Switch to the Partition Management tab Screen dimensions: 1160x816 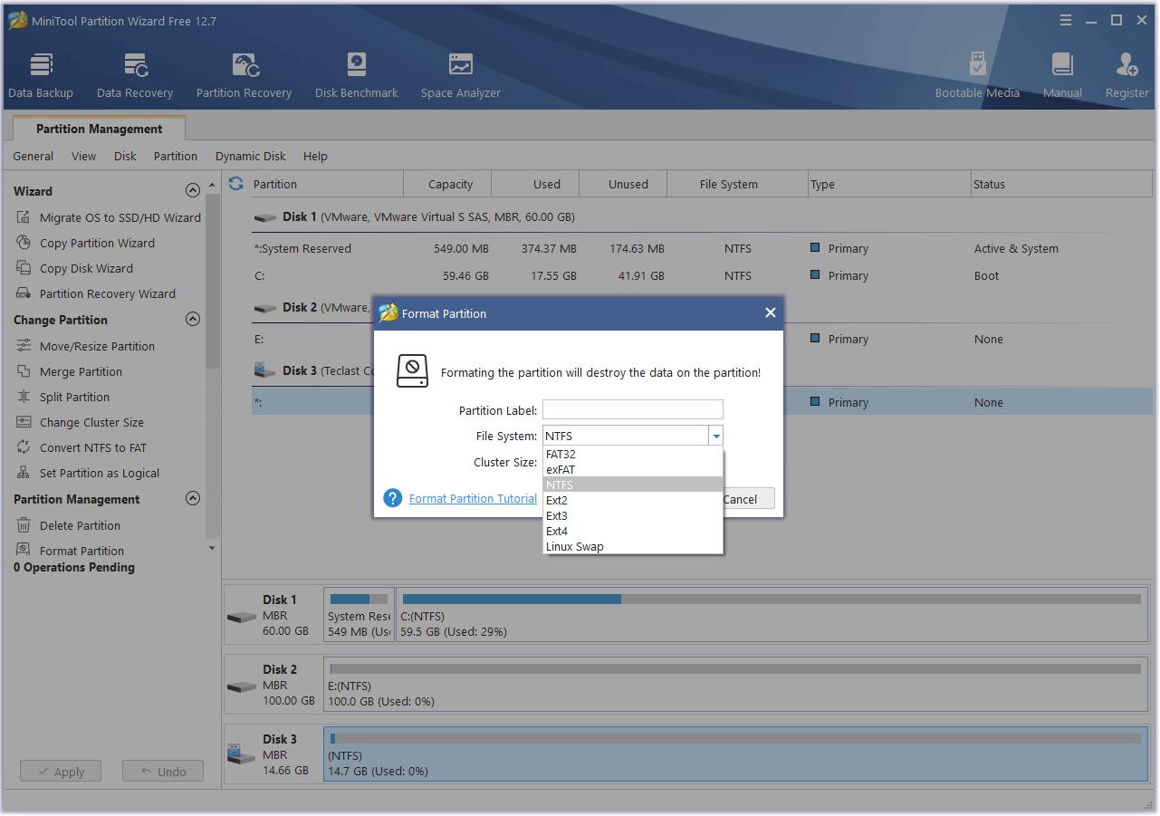click(x=99, y=128)
